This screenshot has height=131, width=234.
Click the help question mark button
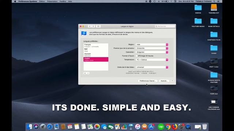[x=172, y=81]
